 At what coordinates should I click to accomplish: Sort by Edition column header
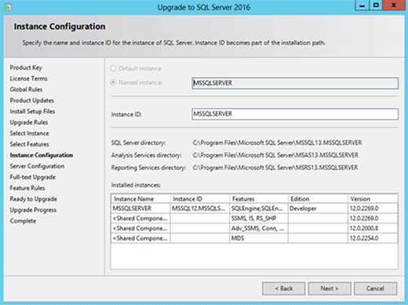(318, 199)
